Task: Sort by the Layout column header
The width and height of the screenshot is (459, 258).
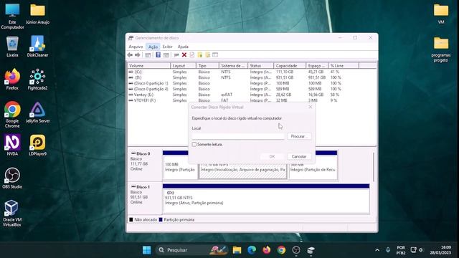Action: pos(183,66)
